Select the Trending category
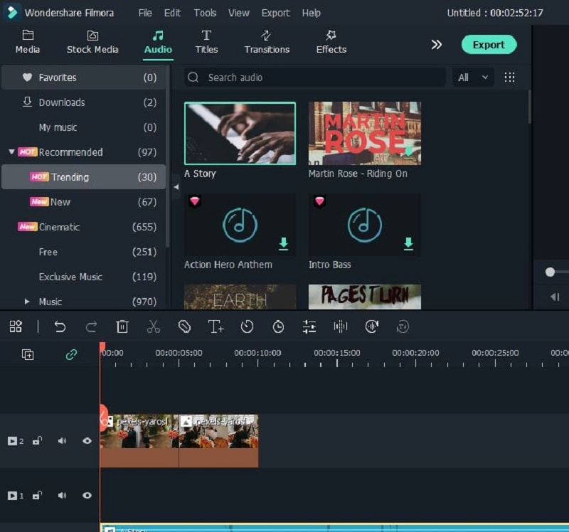This screenshot has width=569, height=532. (x=83, y=176)
